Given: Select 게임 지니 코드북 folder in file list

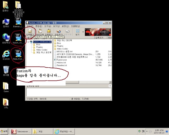Looking at the screenshot, I should [x=64, y=40].
